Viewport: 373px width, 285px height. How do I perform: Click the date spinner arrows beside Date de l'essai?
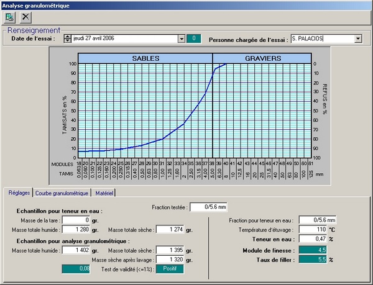[x=68, y=38]
